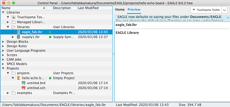Dismiss the Documents/EAGLE notification banner

coord(228,18)
